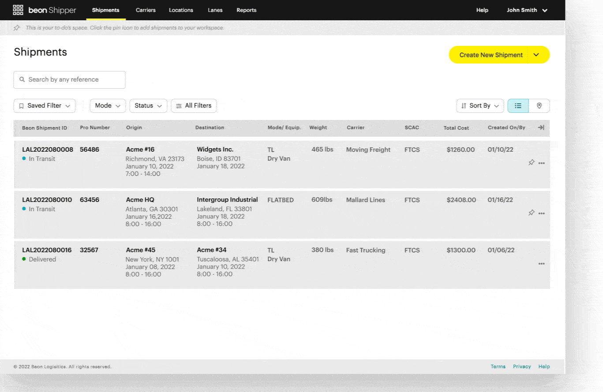Click destination Intergroup Industrial

(x=227, y=200)
